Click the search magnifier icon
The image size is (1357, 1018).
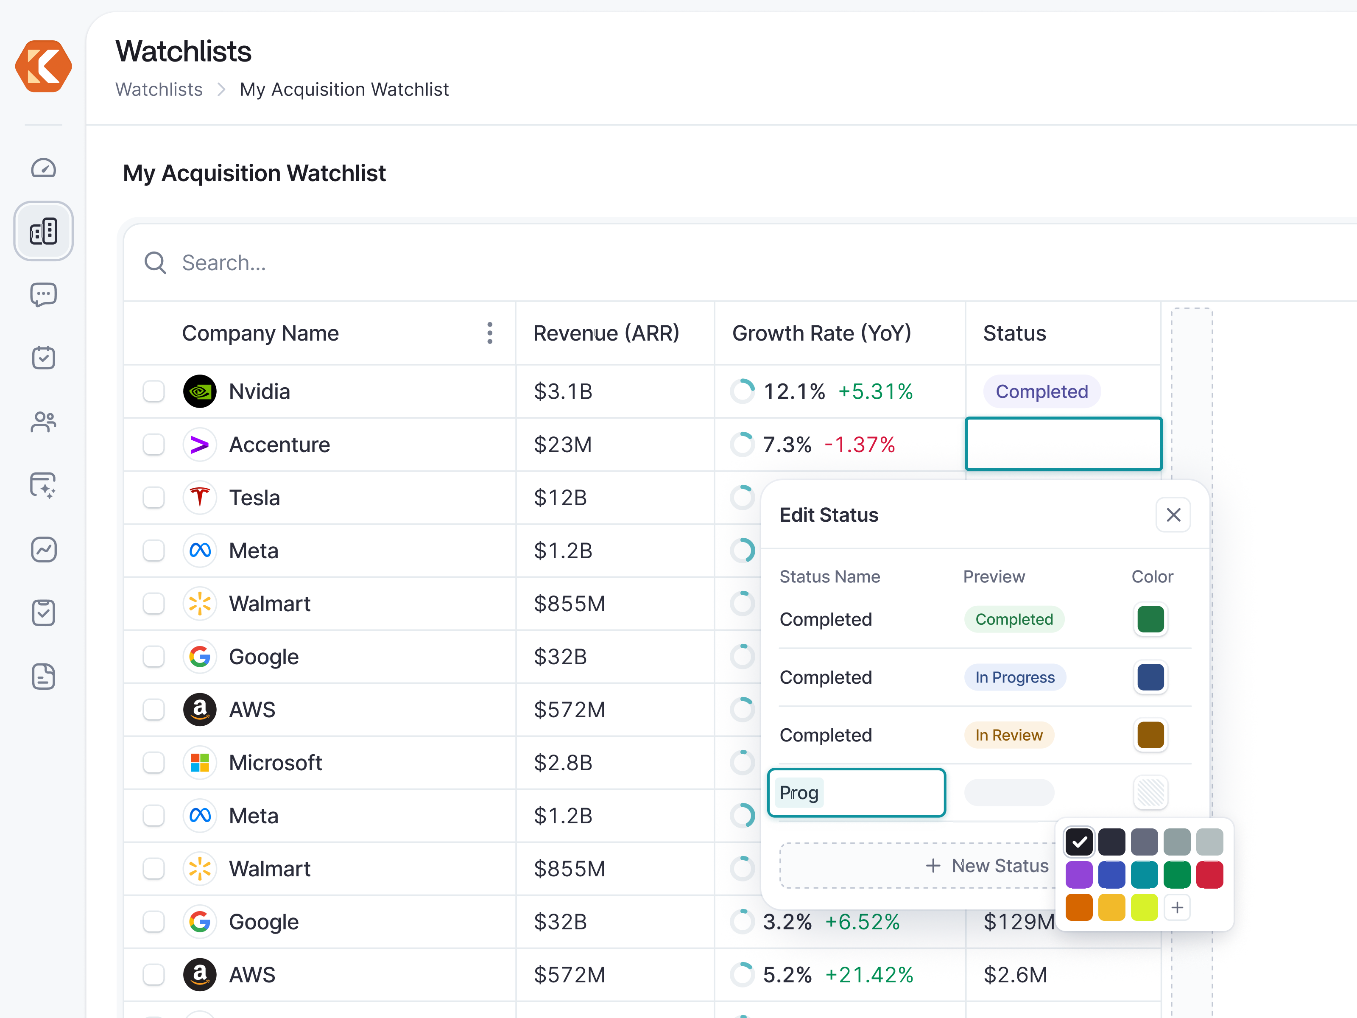tap(155, 263)
